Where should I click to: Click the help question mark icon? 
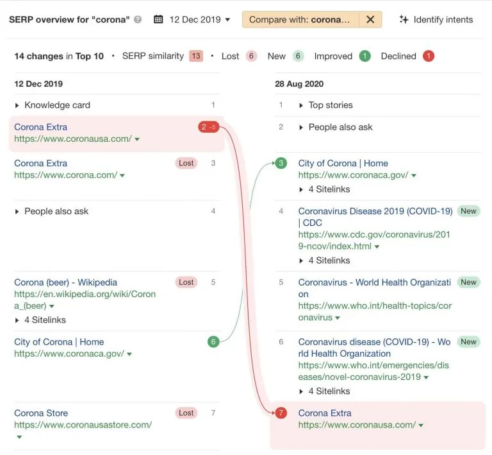[138, 19]
